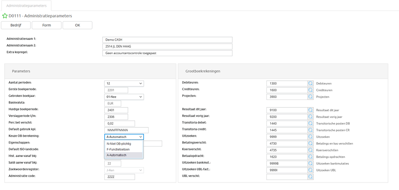Open lookup for Uitzoeken account 9999
The image size is (399, 190).
point(311,137)
